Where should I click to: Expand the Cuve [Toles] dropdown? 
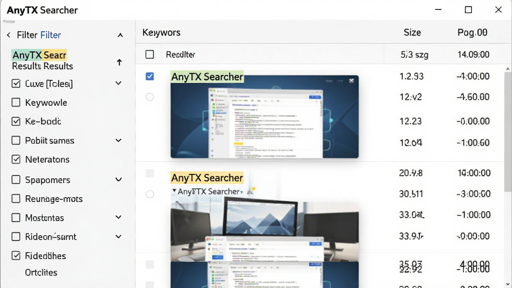(118, 83)
